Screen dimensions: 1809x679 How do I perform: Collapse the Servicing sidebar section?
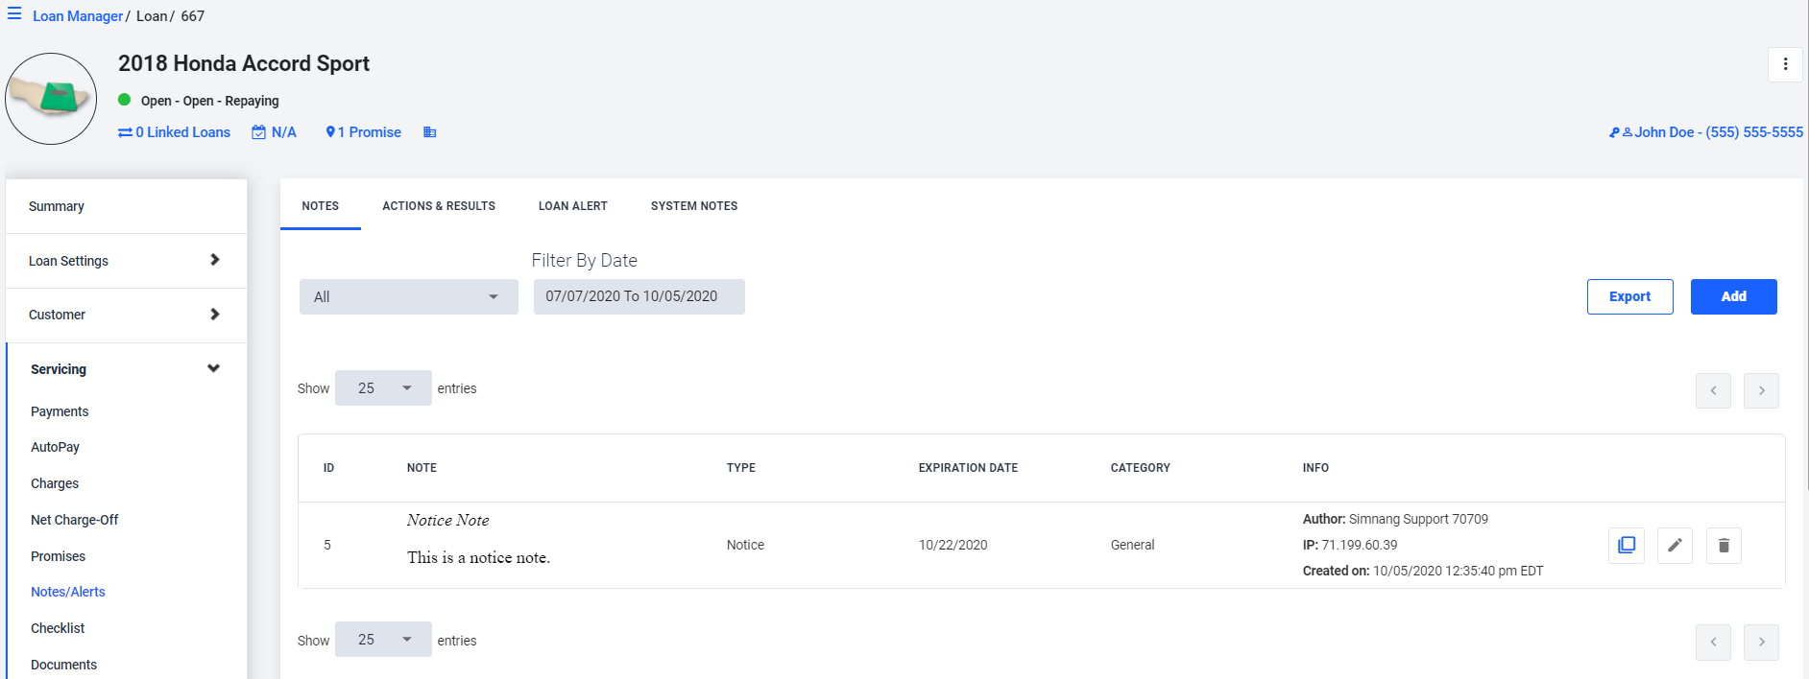(126, 369)
